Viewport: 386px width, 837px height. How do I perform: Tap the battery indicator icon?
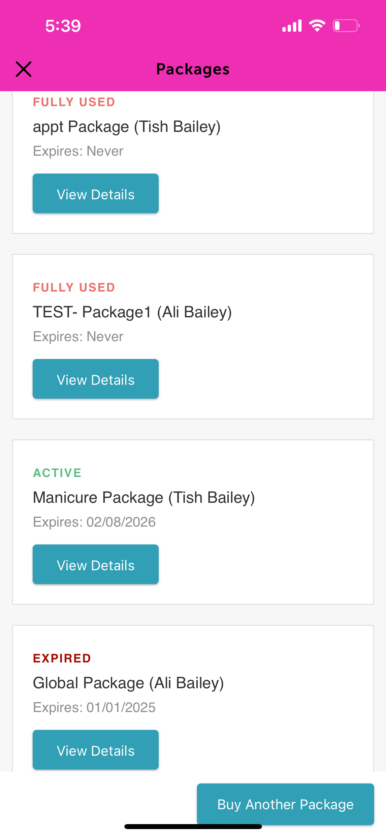coord(346,26)
